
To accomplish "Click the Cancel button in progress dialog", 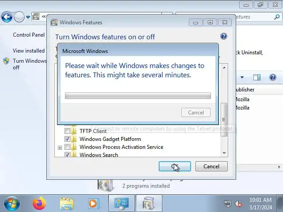I will tap(196, 113).
